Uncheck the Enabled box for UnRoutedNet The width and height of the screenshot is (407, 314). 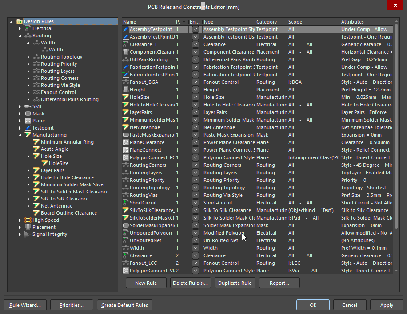coord(196,240)
